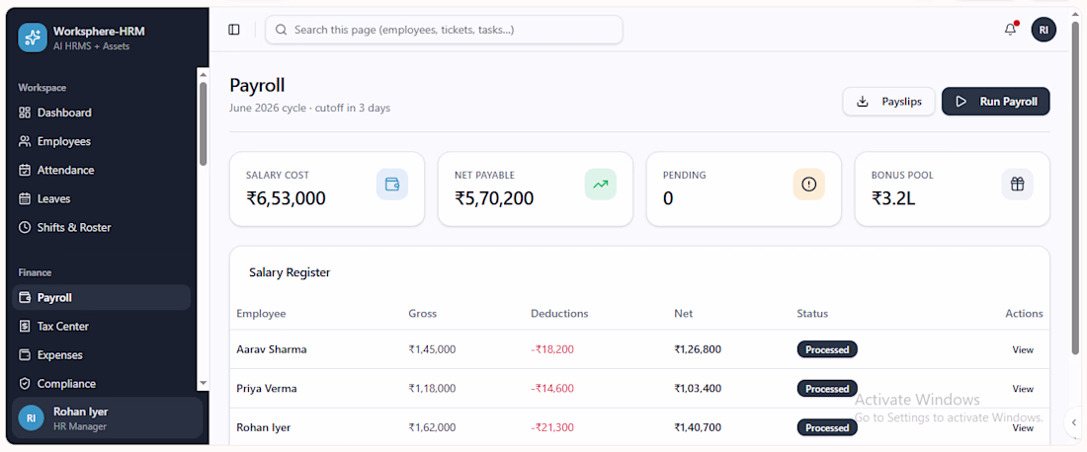This screenshot has width=1087, height=452.
Task: Click the Bonus Pool gift icon
Action: click(x=1017, y=185)
